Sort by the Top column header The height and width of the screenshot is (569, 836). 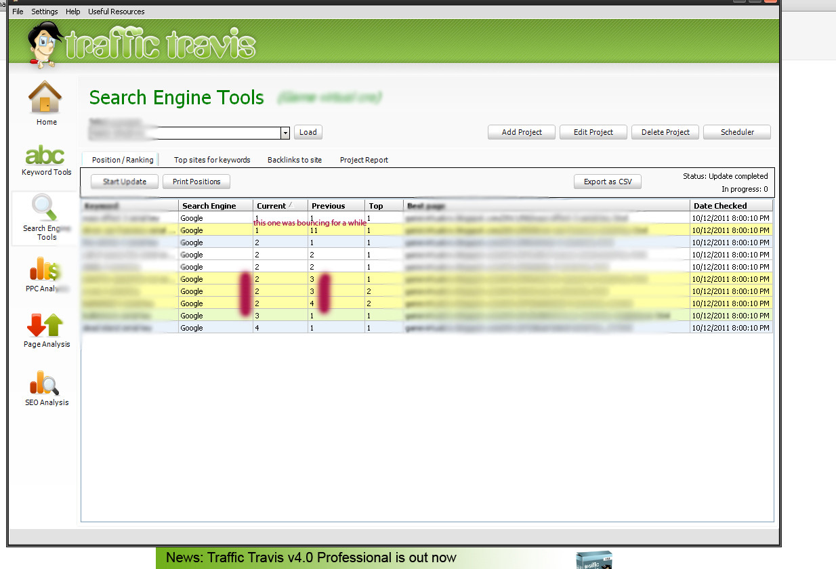click(385, 205)
